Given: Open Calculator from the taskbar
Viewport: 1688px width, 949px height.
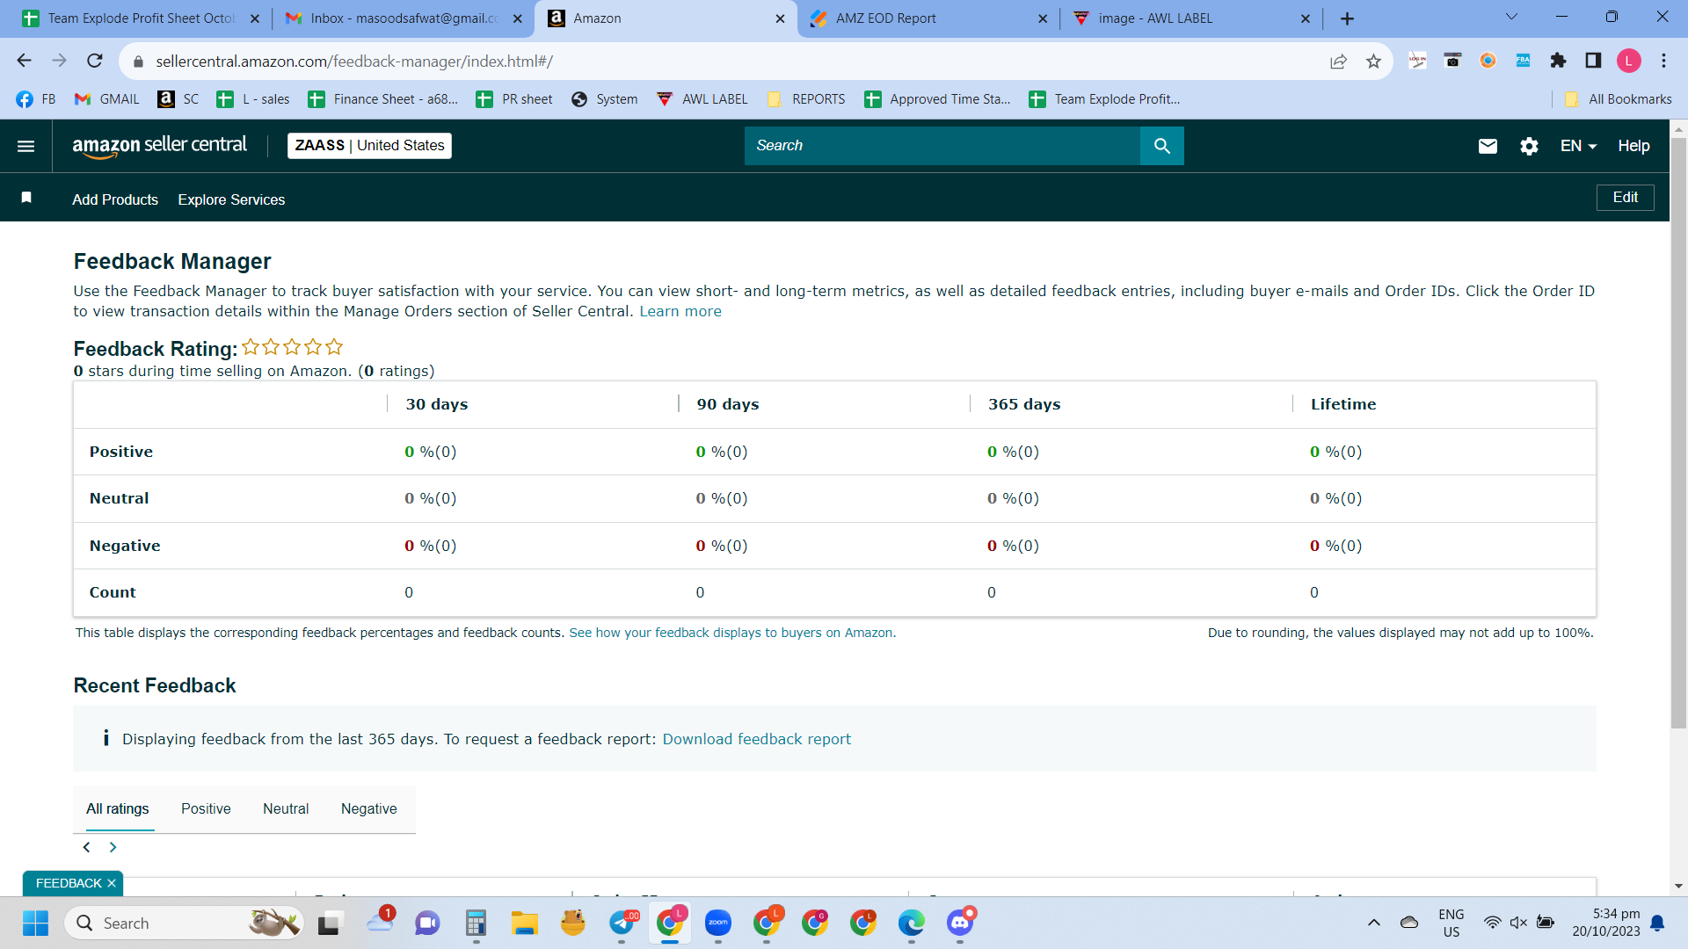Looking at the screenshot, I should point(476,923).
